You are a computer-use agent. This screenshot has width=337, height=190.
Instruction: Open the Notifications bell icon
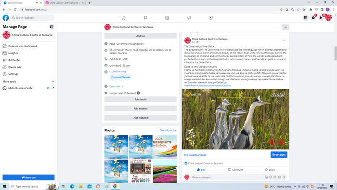pos(321,18)
